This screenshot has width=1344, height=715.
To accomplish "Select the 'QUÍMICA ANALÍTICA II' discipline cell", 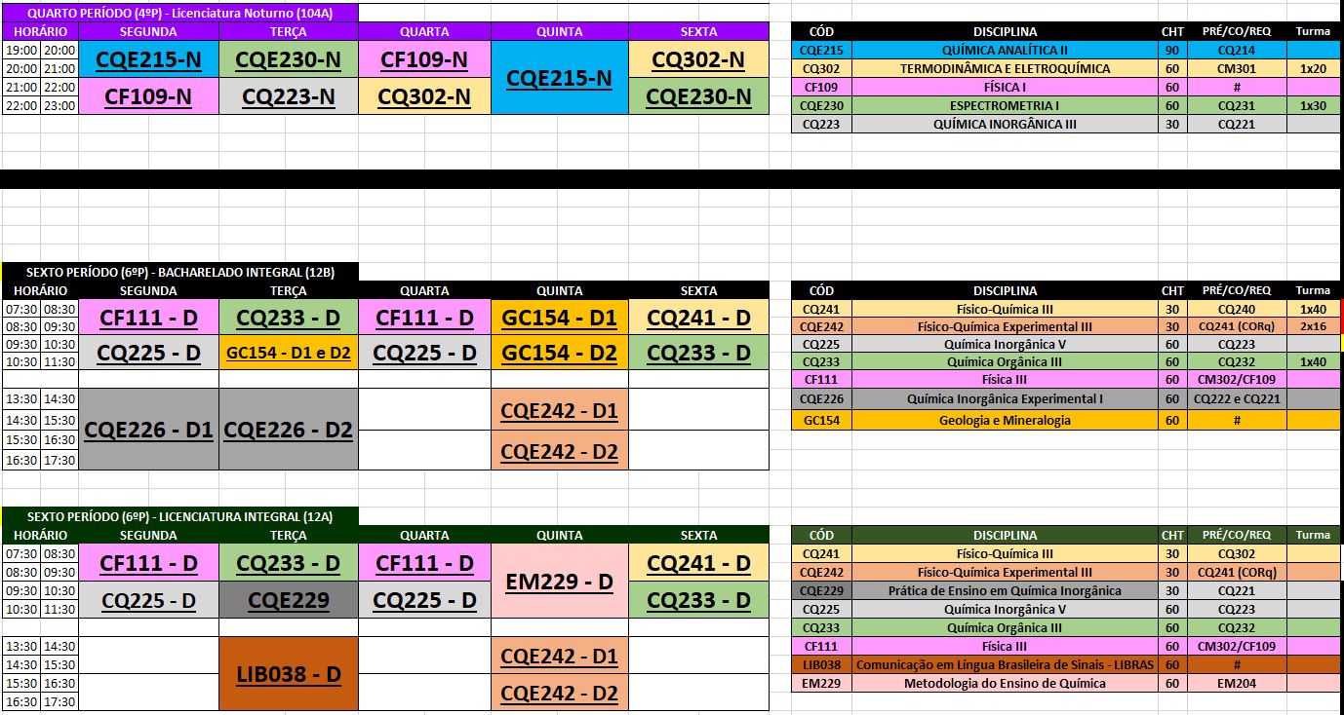I will (1005, 51).
